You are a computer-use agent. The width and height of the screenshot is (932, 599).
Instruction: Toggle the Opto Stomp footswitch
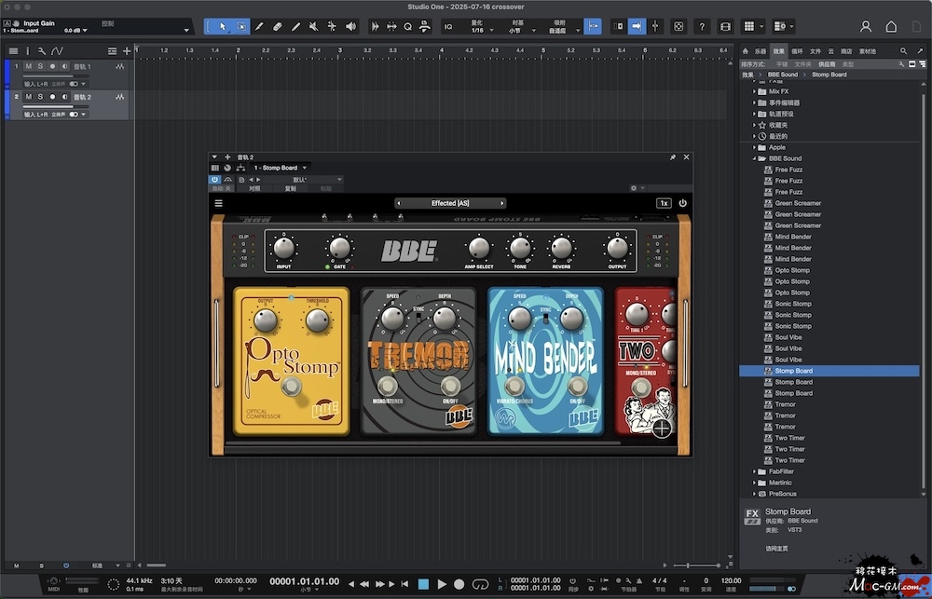click(293, 388)
